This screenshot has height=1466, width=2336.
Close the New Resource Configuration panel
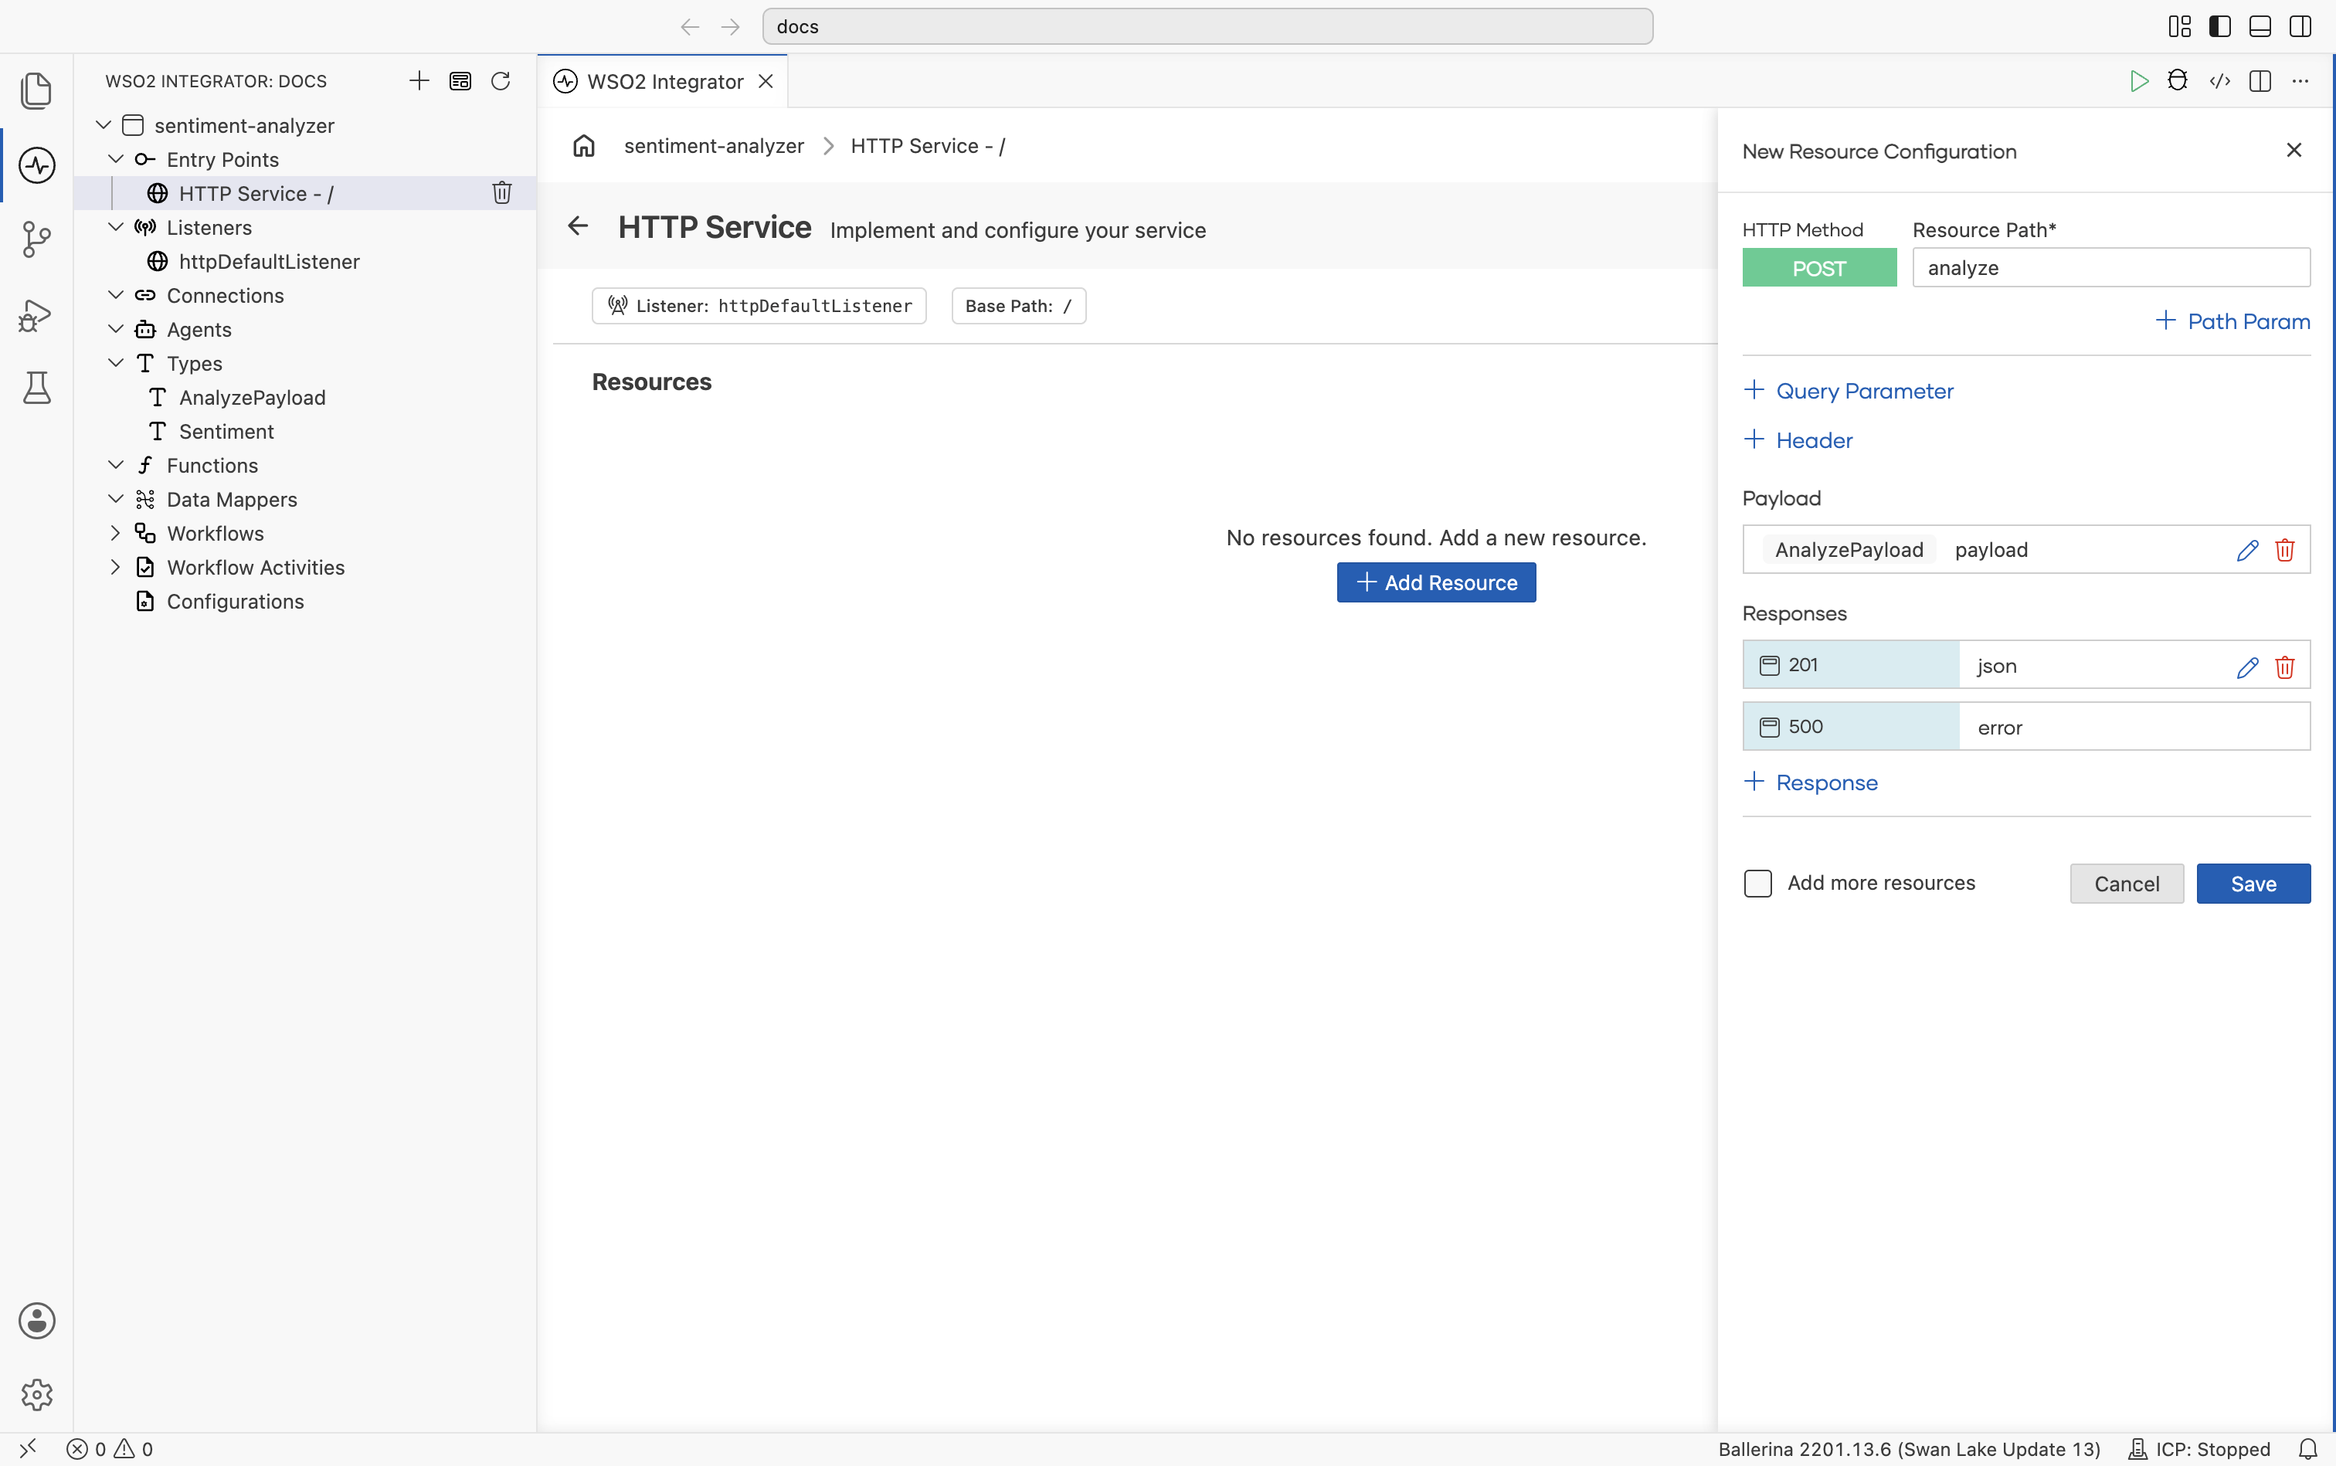point(2294,151)
